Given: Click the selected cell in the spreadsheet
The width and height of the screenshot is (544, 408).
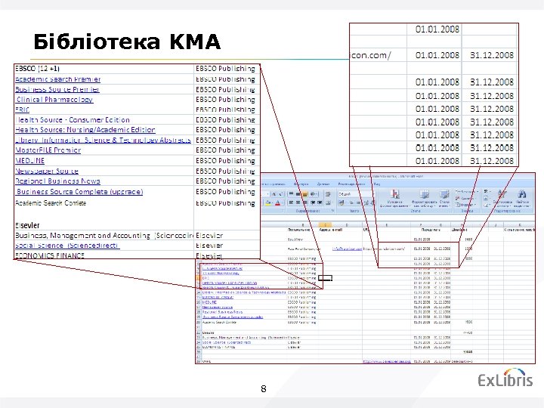Looking at the screenshot, I should tap(325, 278).
